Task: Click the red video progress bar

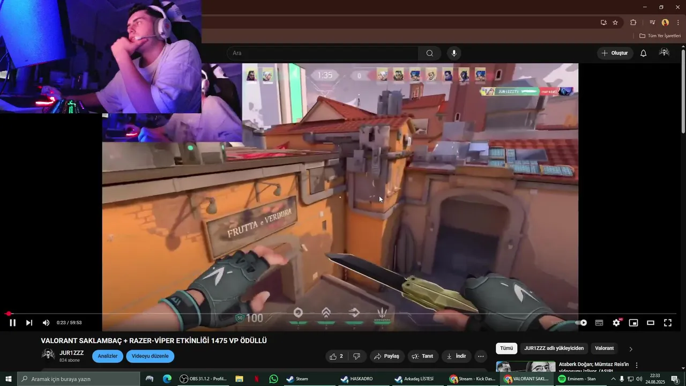Action: pos(341,314)
